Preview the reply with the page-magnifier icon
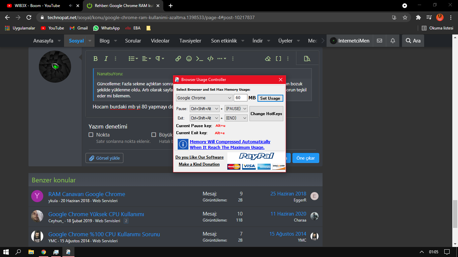458x257 pixels. coord(307,59)
